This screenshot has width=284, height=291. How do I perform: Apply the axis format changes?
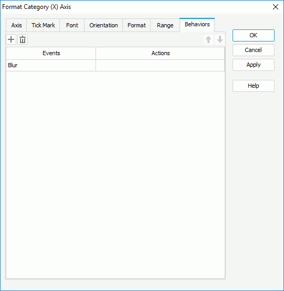[254, 65]
